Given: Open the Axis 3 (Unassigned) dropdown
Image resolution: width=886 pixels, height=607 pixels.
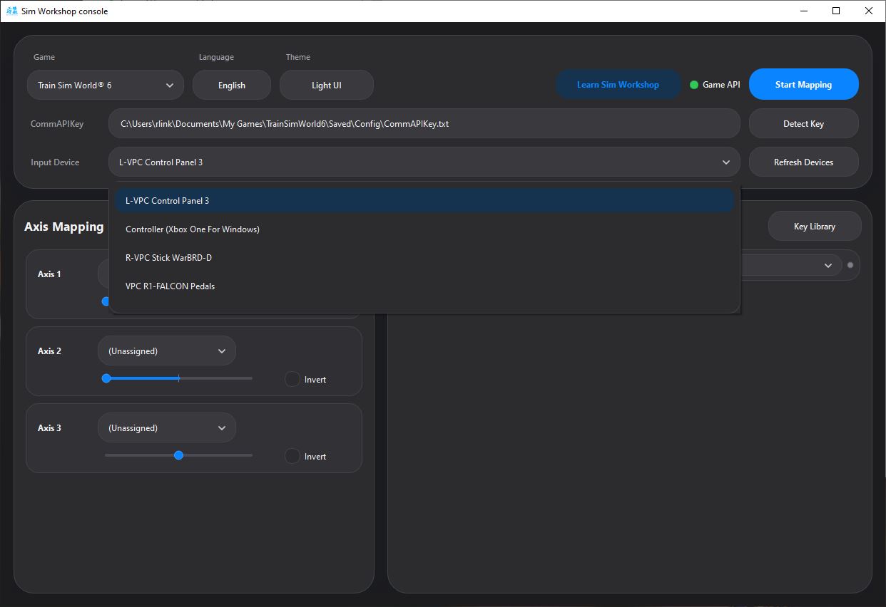Looking at the screenshot, I should (166, 427).
